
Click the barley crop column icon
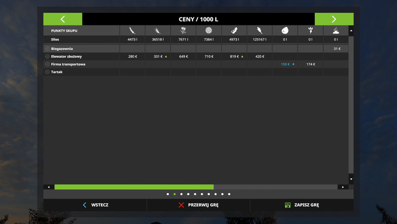[x=158, y=31]
